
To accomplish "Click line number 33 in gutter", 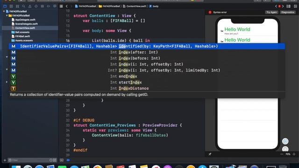I will click(68, 126).
